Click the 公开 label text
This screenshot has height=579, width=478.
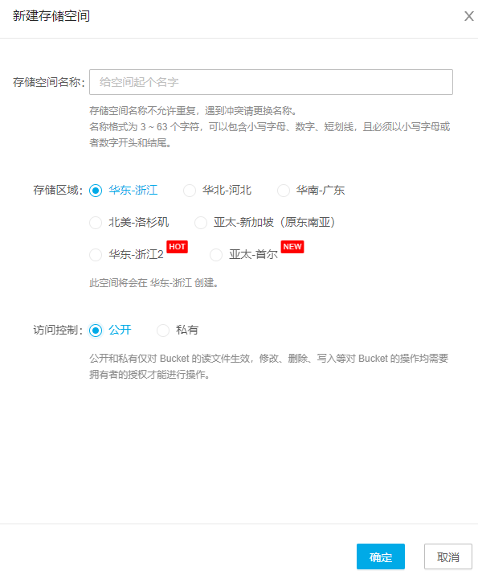point(120,330)
